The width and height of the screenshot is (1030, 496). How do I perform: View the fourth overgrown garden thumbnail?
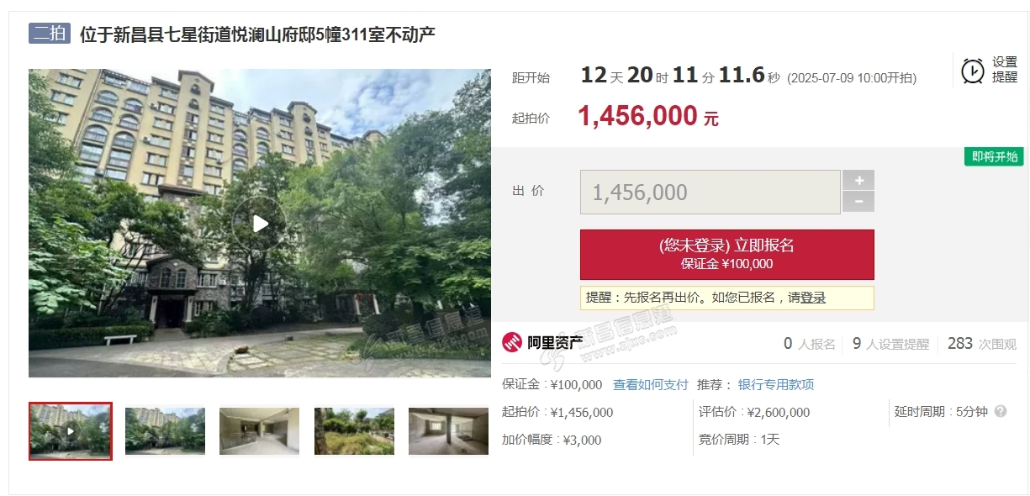tap(354, 431)
